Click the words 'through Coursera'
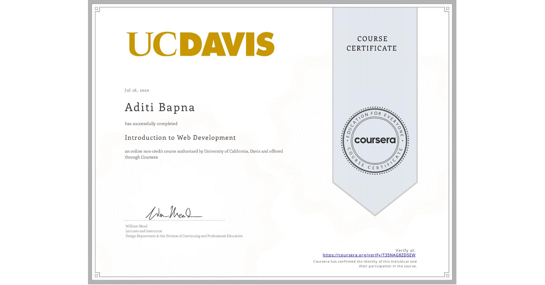Viewport: 545px width, 285px height. pyautogui.click(x=141, y=157)
